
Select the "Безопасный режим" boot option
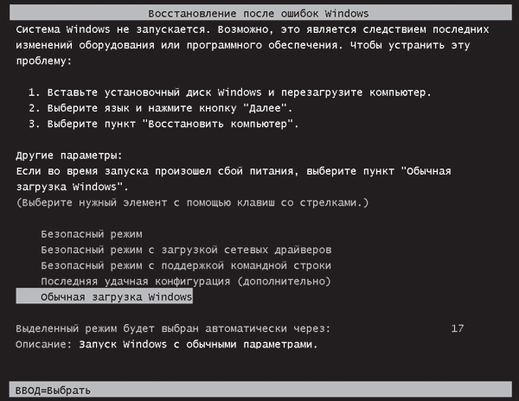(91, 234)
